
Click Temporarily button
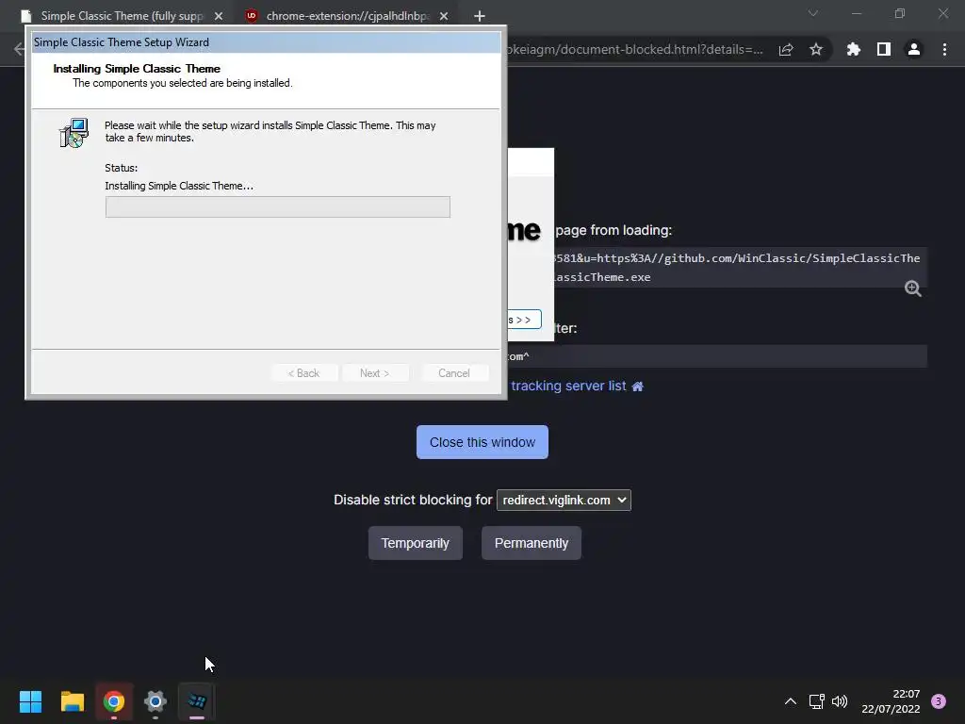pos(416,543)
